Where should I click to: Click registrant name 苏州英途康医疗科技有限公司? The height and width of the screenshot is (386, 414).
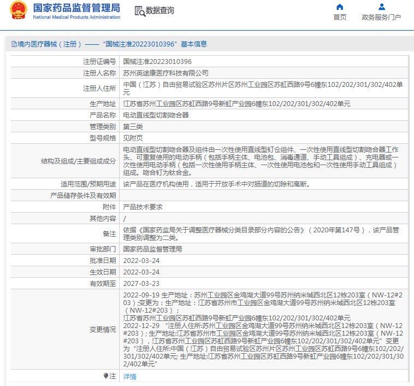tap(166, 73)
